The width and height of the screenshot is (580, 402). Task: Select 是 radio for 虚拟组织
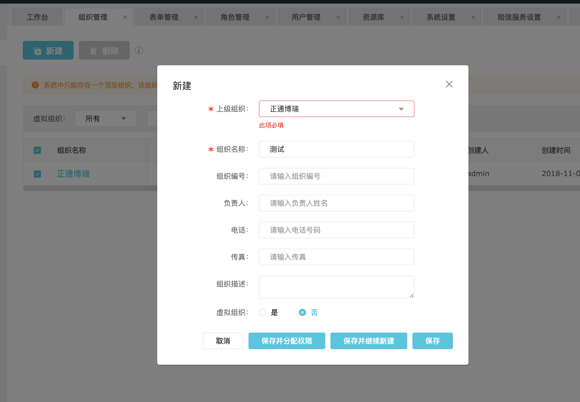coord(263,312)
